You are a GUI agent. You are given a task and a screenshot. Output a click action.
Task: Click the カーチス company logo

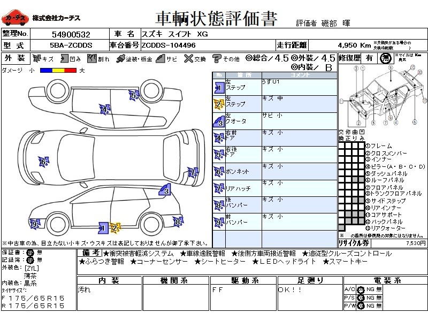click(15, 19)
